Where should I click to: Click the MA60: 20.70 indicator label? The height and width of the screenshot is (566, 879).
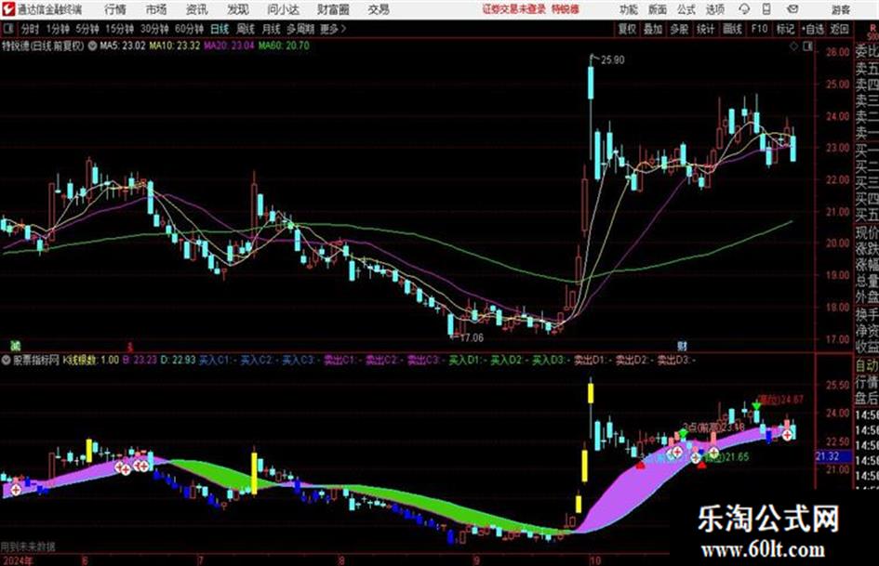pyautogui.click(x=284, y=46)
